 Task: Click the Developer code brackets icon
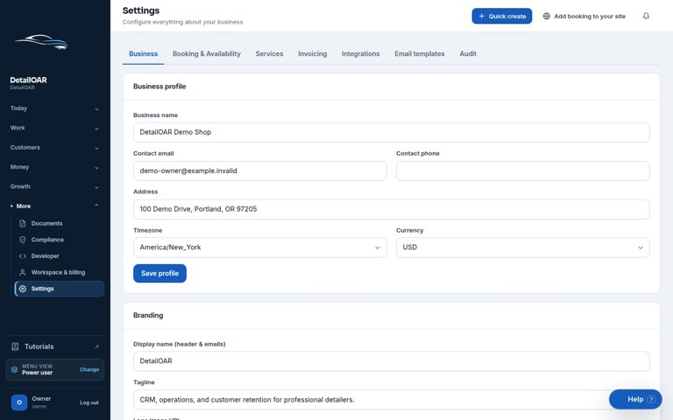22,255
